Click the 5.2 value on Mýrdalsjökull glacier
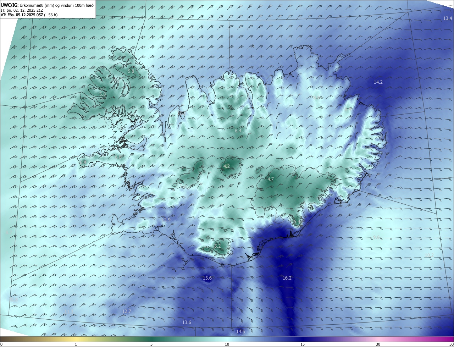Screen dimensions: 454x347 pyautogui.click(x=217, y=246)
